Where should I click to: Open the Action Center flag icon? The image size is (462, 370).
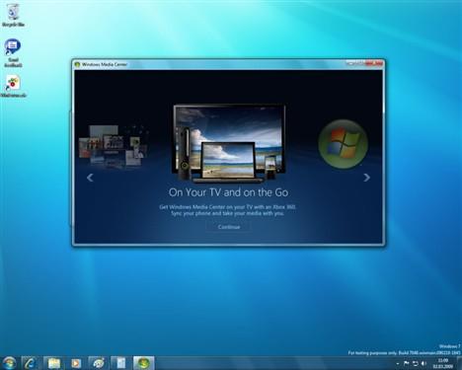[406, 363]
